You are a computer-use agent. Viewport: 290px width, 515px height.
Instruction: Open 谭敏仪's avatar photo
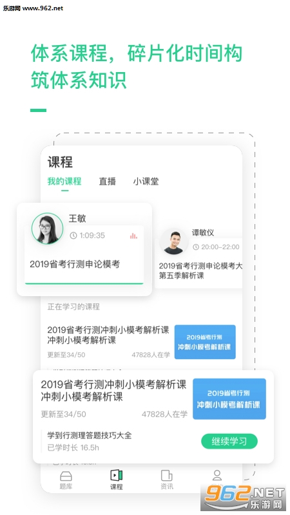point(173,242)
